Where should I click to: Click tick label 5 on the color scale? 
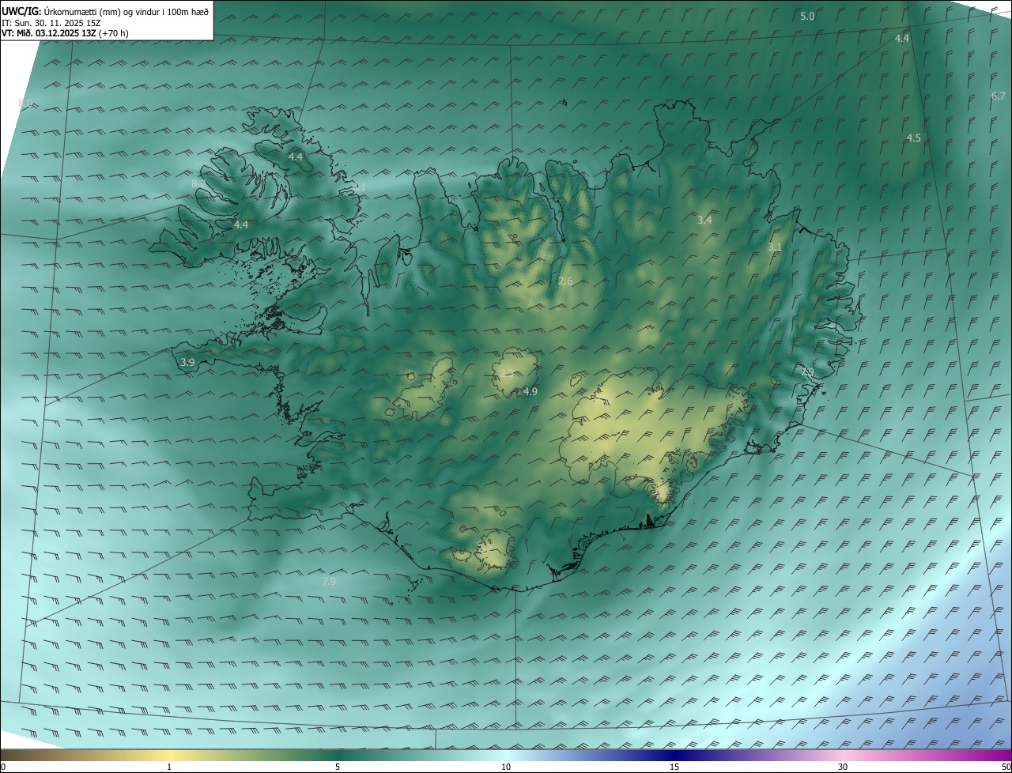click(338, 767)
